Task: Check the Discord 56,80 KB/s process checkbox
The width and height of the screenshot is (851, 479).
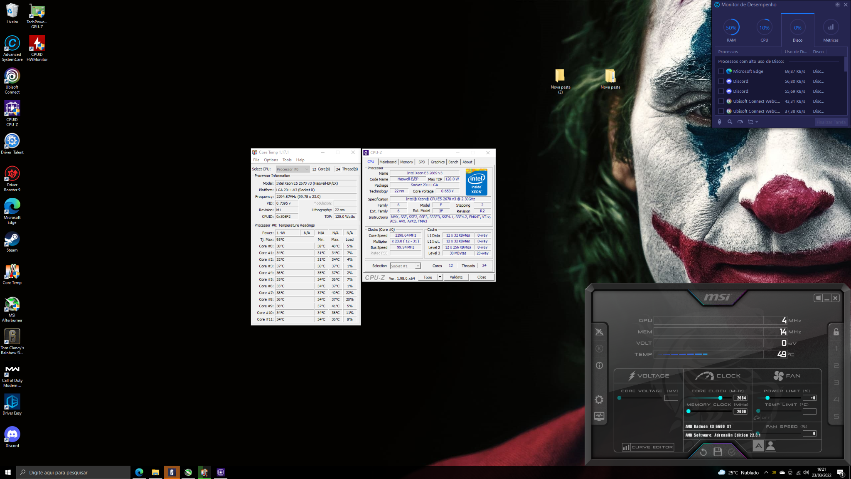Action: [x=721, y=81]
